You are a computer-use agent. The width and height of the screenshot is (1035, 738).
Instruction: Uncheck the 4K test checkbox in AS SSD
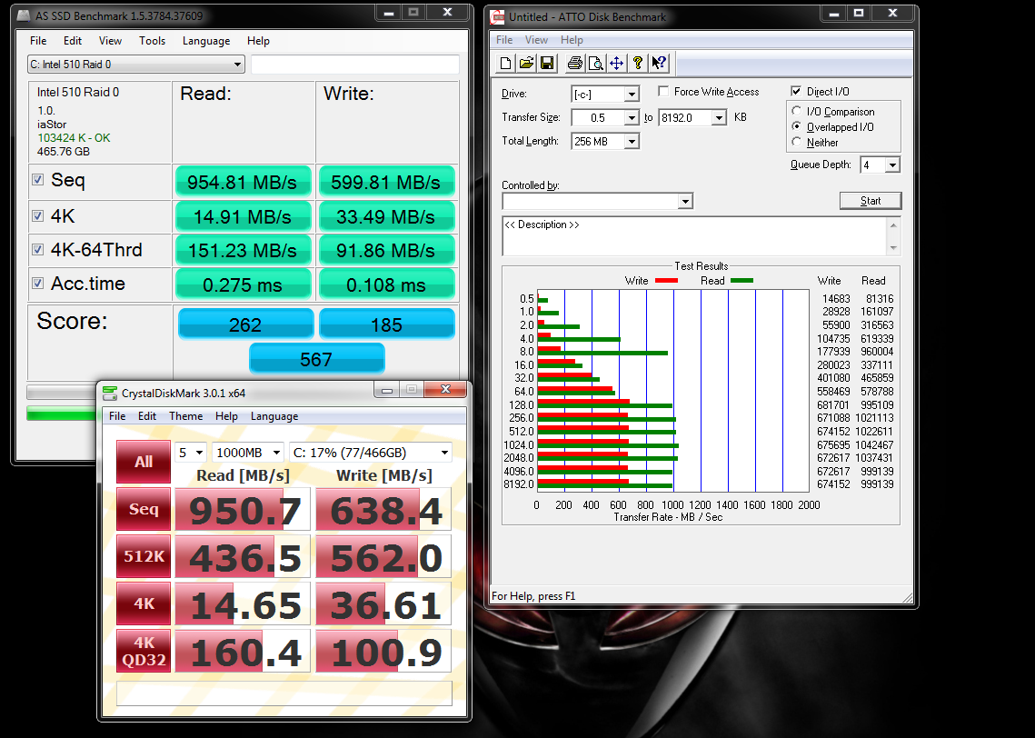point(37,215)
